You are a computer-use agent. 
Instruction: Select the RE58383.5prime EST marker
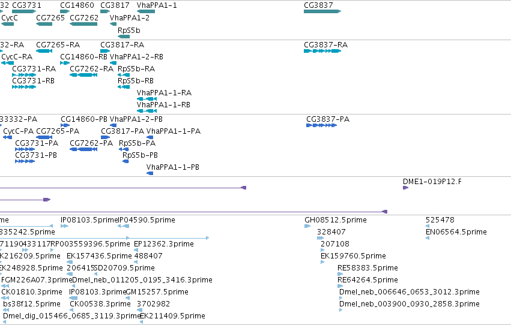340,275
